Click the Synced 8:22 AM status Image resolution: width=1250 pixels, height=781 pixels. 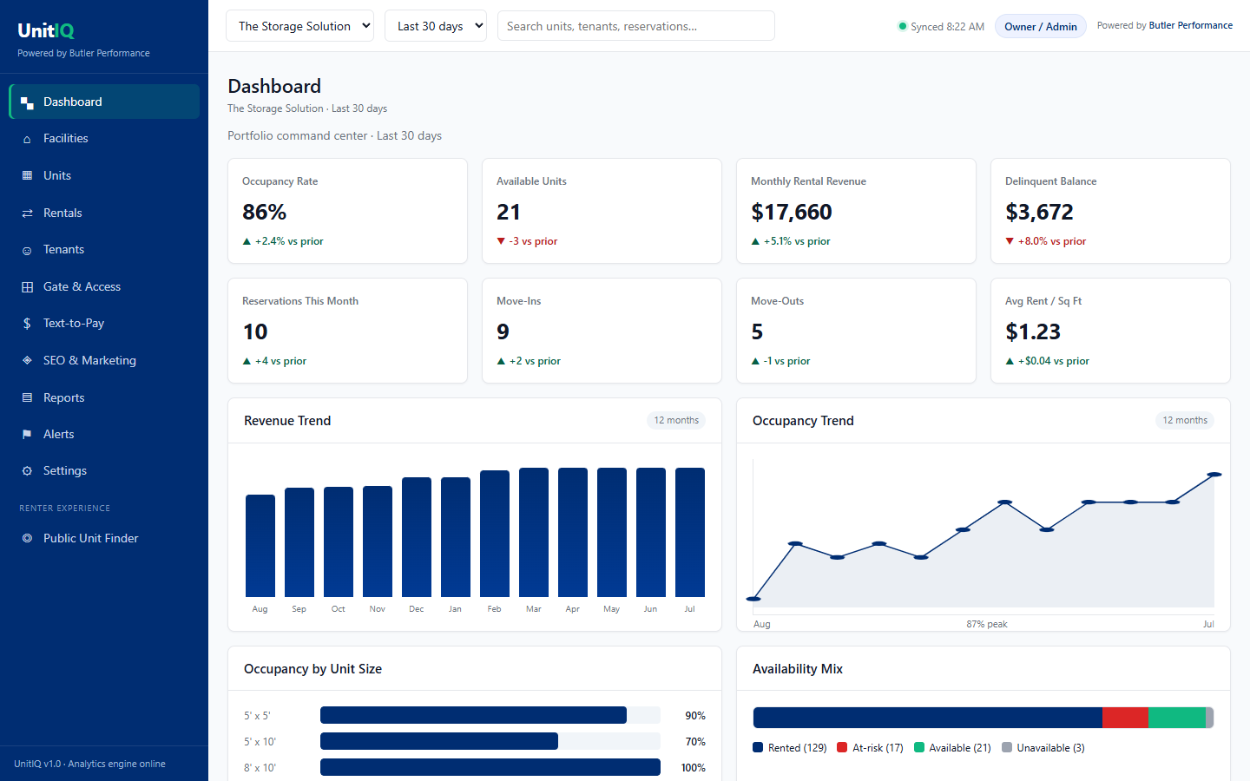coord(941,26)
